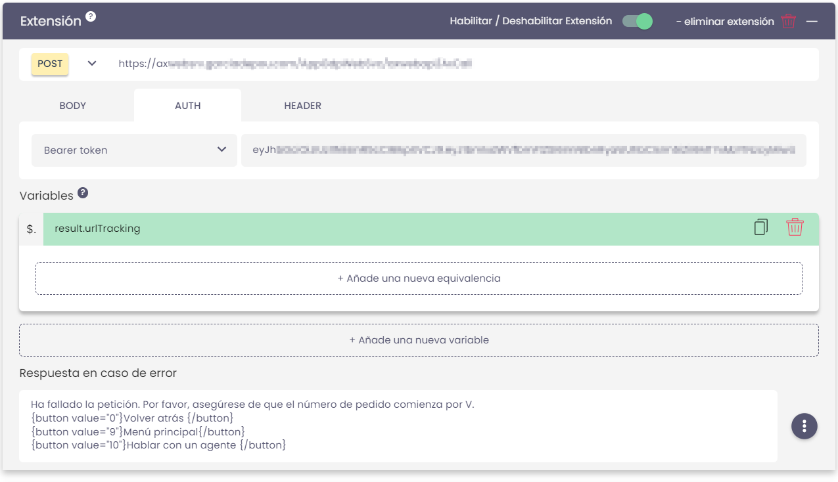Screen dimensions: 838x482
Task: Click into the request URL field
Action: click(x=460, y=64)
